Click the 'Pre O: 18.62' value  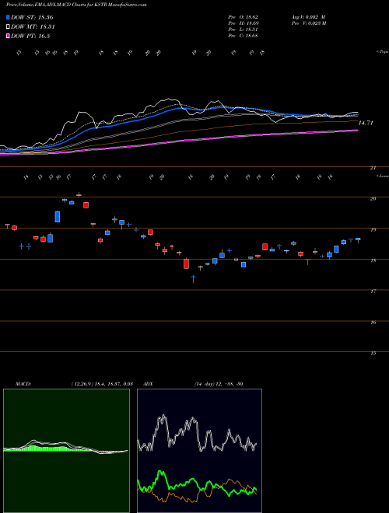pos(244,16)
